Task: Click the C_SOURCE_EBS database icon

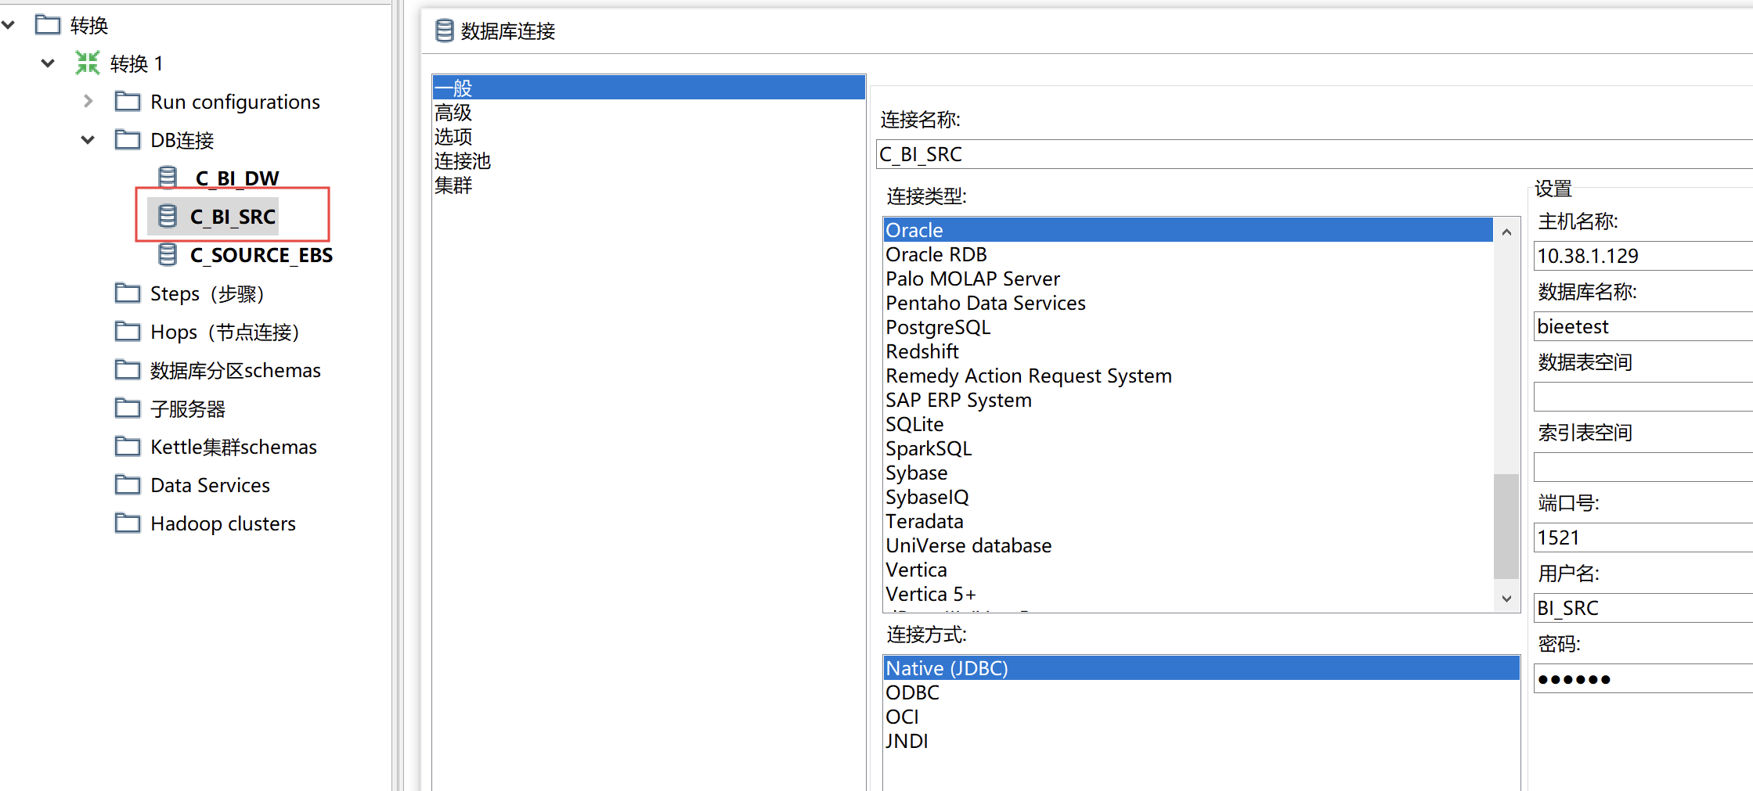Action: [168, 255]
